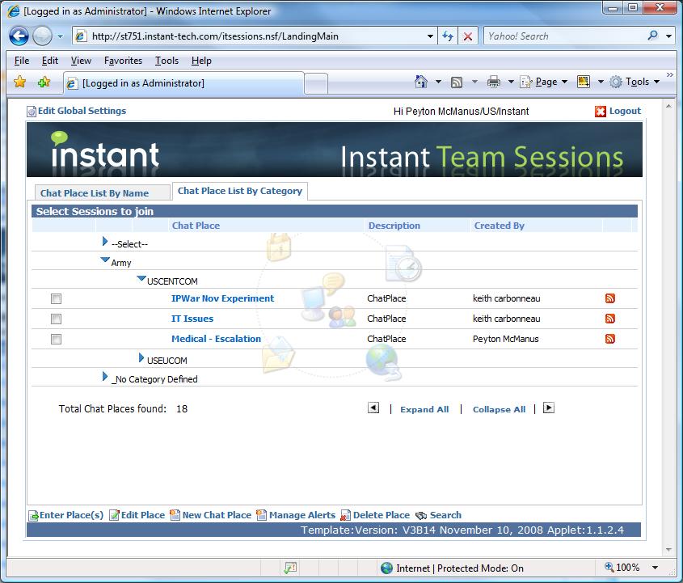Expand the _No Category Defined group
The height and width of the screenshot is (583, 683).
point(104,376)
